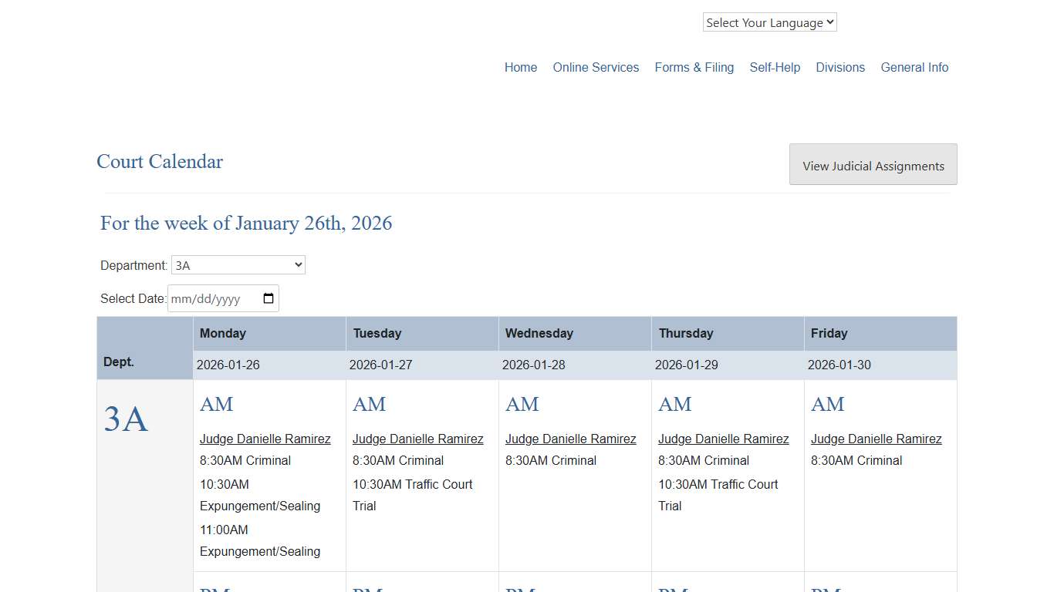Click the Court Calendar heading link
This screenshot has width=1054, height=592.
[160, 162]
